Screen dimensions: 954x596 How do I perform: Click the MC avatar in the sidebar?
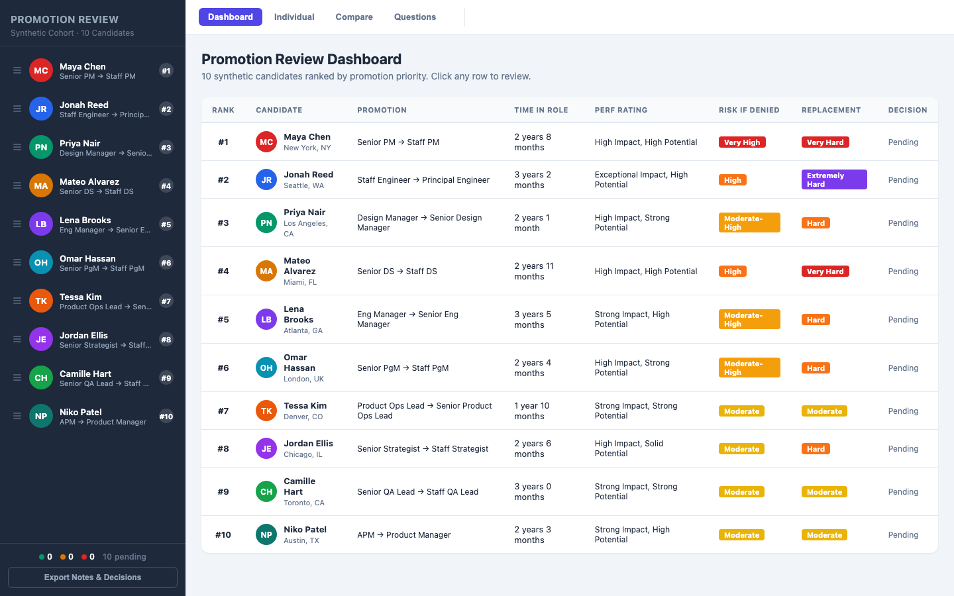tap(41, 70)
